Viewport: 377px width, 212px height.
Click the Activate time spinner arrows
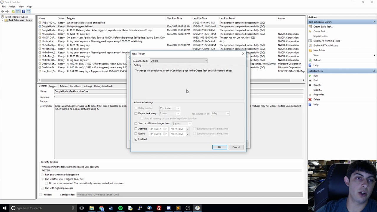coord(187,129)
